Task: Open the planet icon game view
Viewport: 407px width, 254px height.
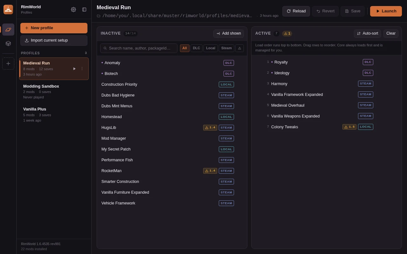Action: 8,30
